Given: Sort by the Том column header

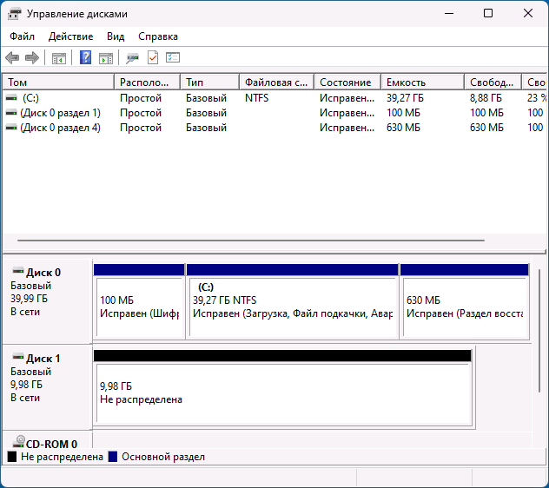Looking at the screenshot, I should (x=58, y=82).
